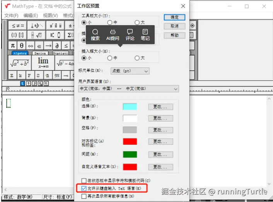Click the cyan 选择 color swatch
This screenshot has height=202, width=273.
tap(130, 107)
